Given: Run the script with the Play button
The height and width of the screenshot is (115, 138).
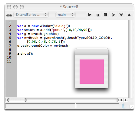Looking at the screenshot, I should pyautogui.click(x=90, y=15).
